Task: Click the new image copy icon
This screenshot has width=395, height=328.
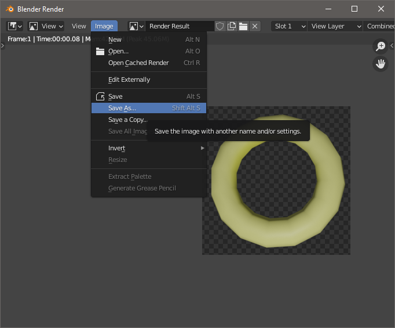Action: [232, 26]
